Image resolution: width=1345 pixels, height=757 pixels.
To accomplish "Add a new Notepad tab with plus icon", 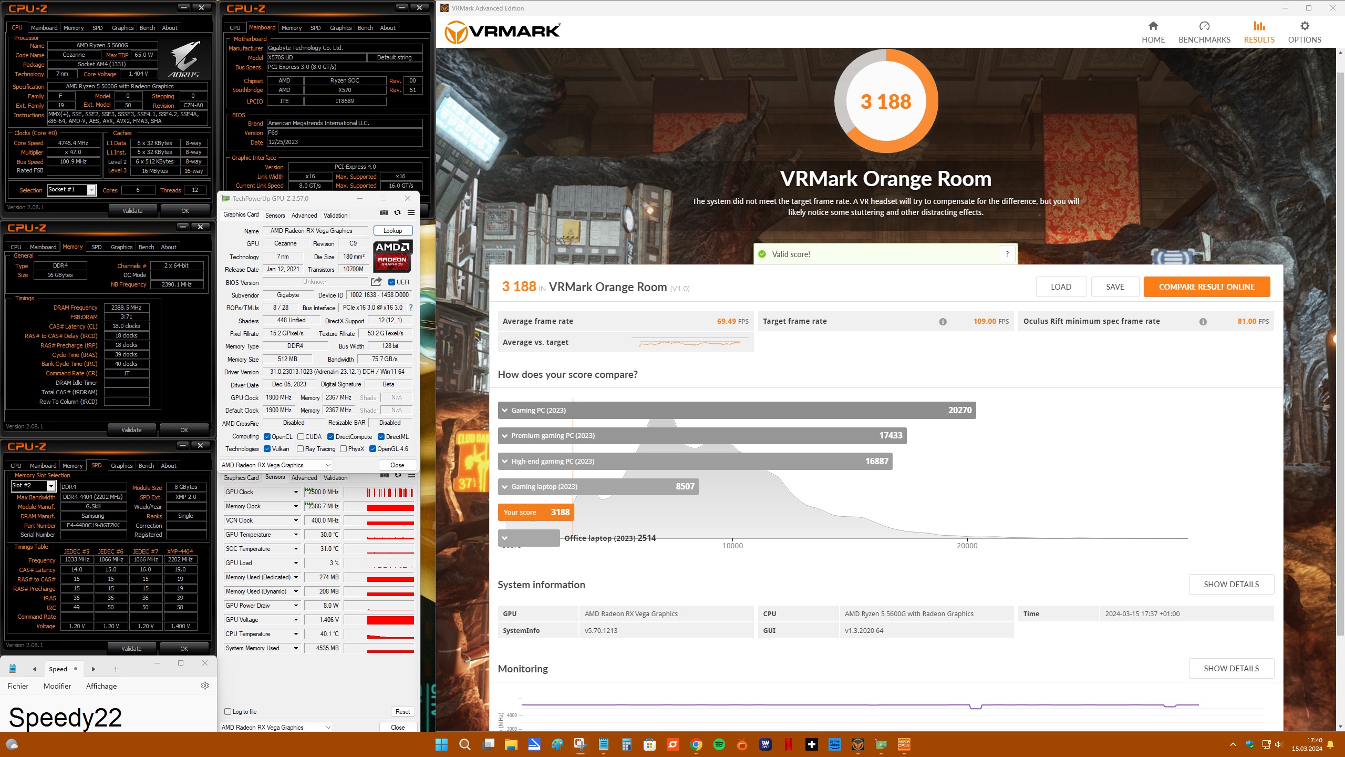I will [x=116, y=669].
